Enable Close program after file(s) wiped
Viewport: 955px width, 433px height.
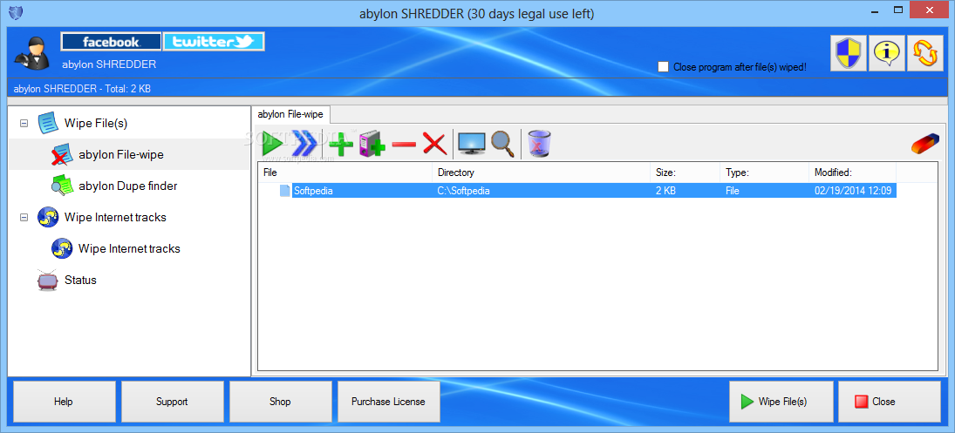[663, 67]
